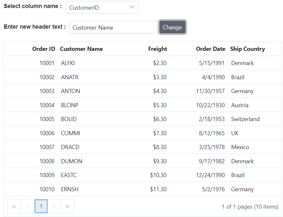Screen dimensions: 283x217
Task: Click freight value $11.30
Action: 158,189
